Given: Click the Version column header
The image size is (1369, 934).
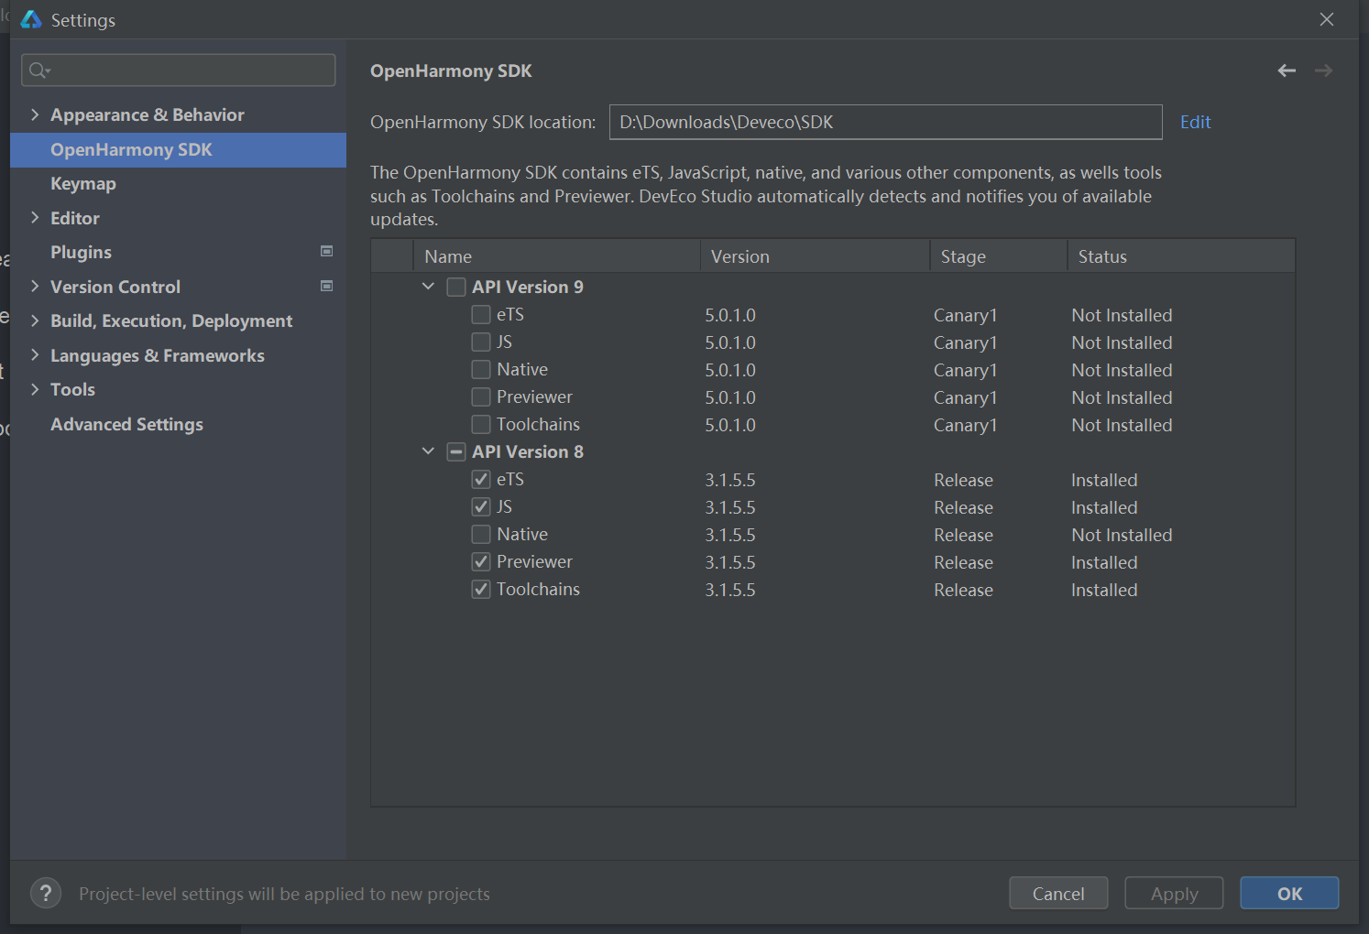Looking at the screenshot, I should [x=815, y=256].
